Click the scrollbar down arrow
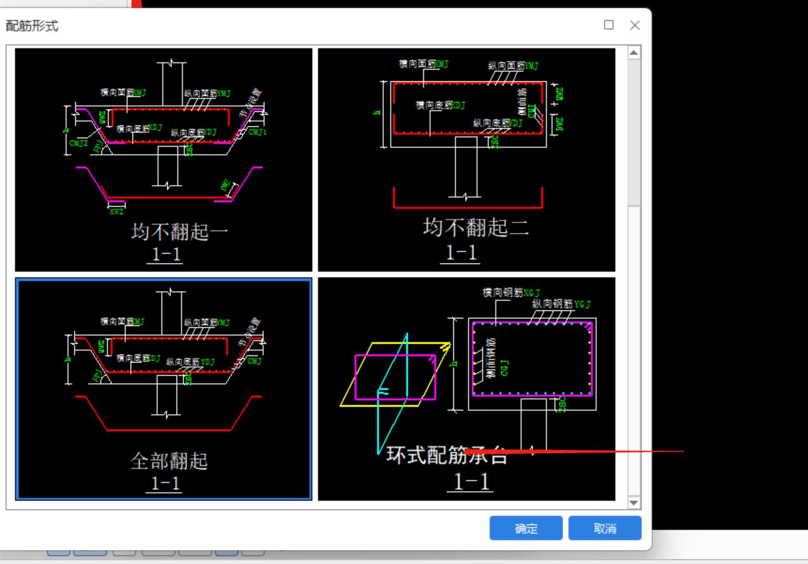This screenshot has width=808, height=564. click(x=634, y=502)
